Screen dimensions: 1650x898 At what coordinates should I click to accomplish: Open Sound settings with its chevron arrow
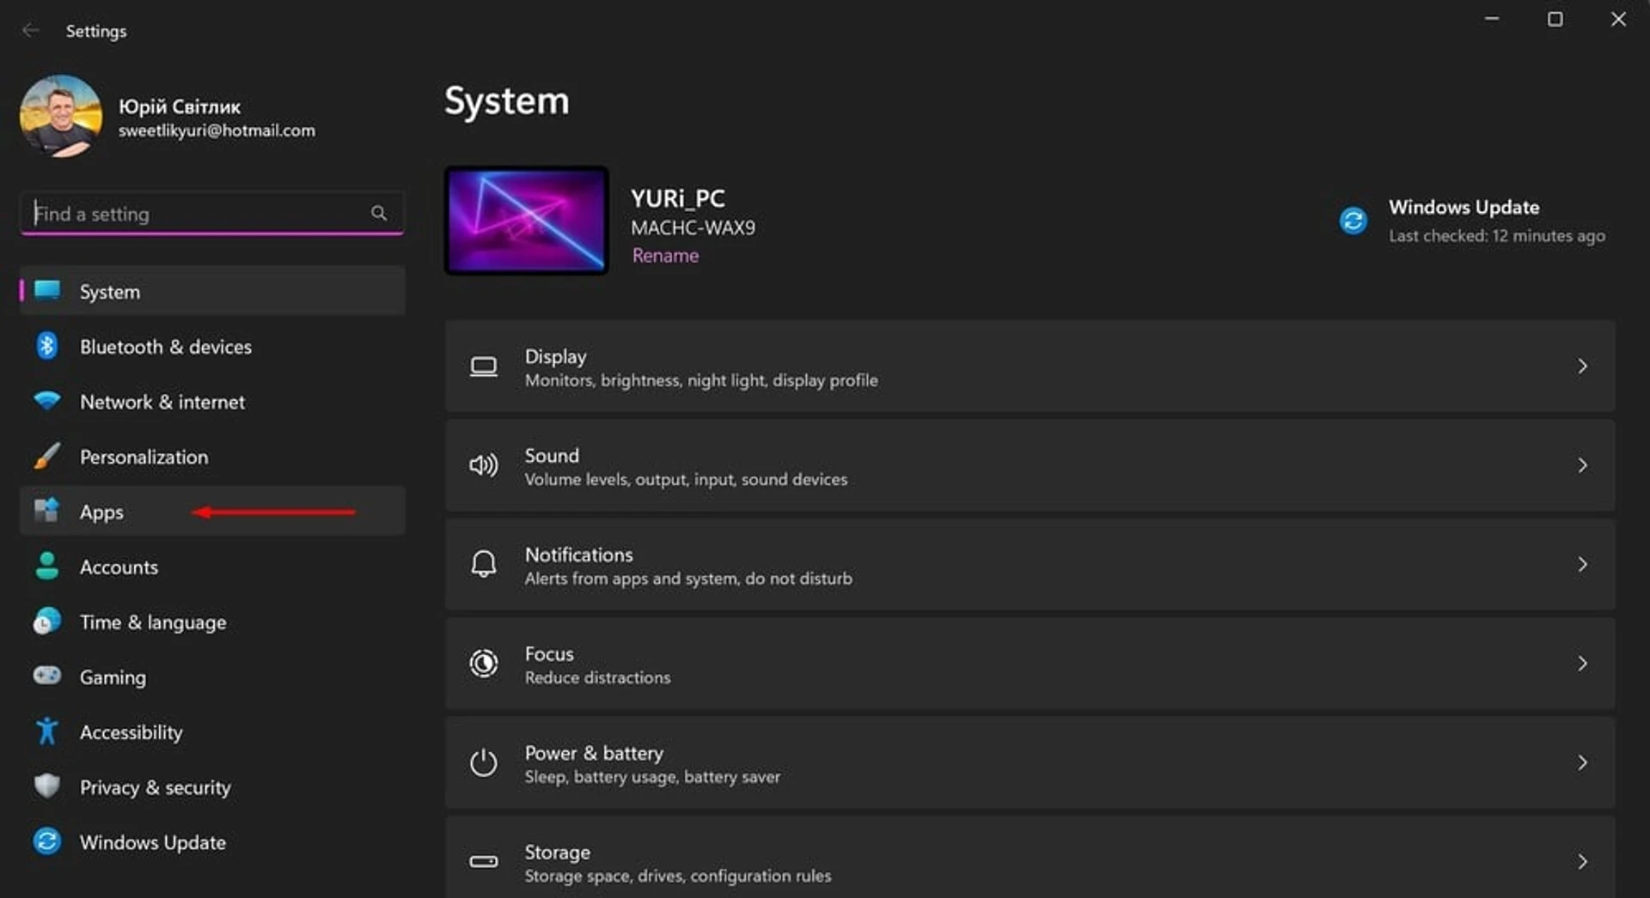tap(1582, 465)
